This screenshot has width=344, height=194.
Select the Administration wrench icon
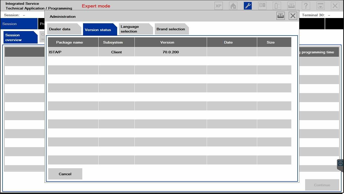[248, 6]
